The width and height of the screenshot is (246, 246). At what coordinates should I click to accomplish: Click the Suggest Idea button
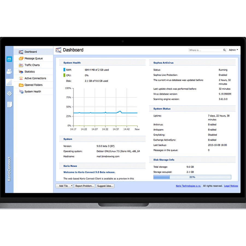coord(105,186)
